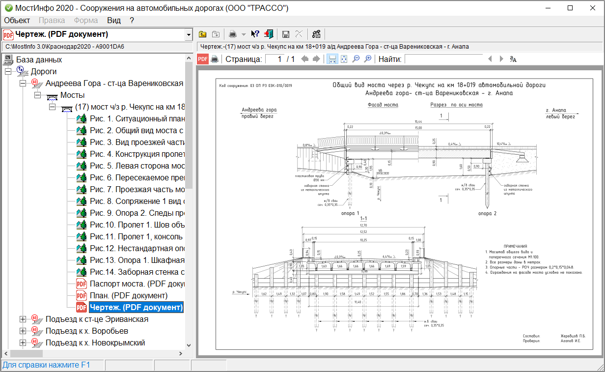Expand the Подъезд к ст-це Эриванская node
Image resolution: width=605 pixels, height=372 pixels.
click(23, 319)
